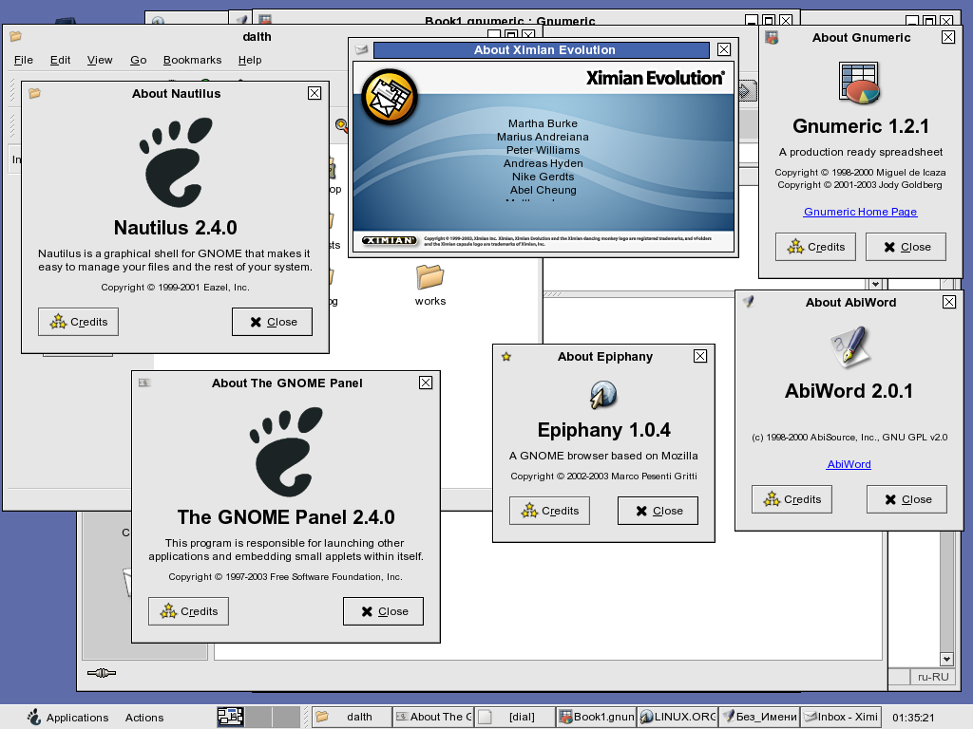Click the 'Epiphany 1.0.4' heading text
The height and width of the screenshot is (729, 973).
603,430
